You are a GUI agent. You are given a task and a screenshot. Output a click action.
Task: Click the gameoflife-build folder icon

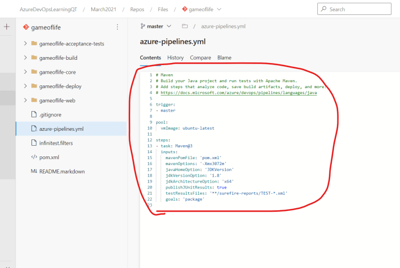34,58
